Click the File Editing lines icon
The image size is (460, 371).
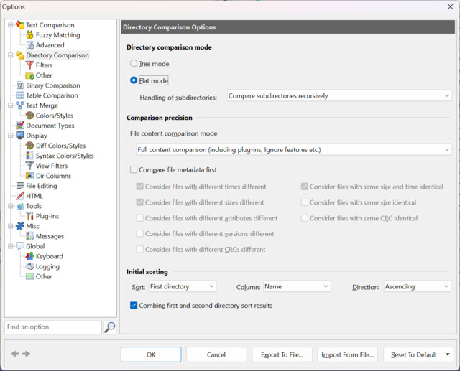click(20, 186)
